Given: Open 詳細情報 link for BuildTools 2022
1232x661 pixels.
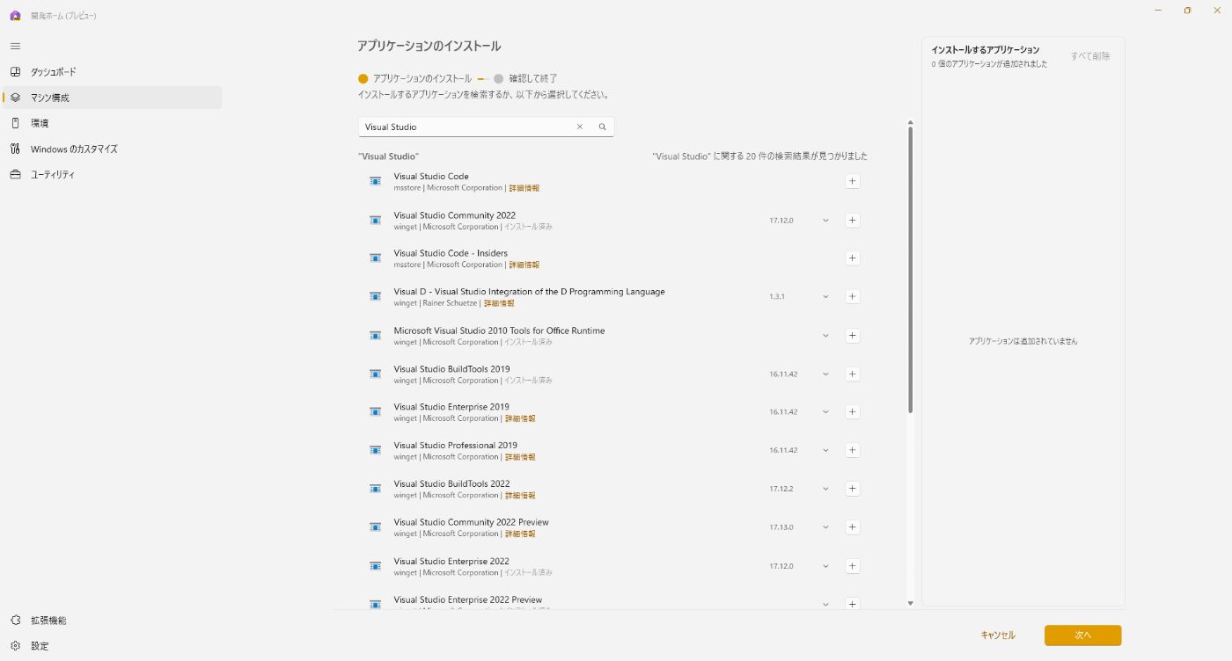Looking at the screenshot, I should click(519, 495).
